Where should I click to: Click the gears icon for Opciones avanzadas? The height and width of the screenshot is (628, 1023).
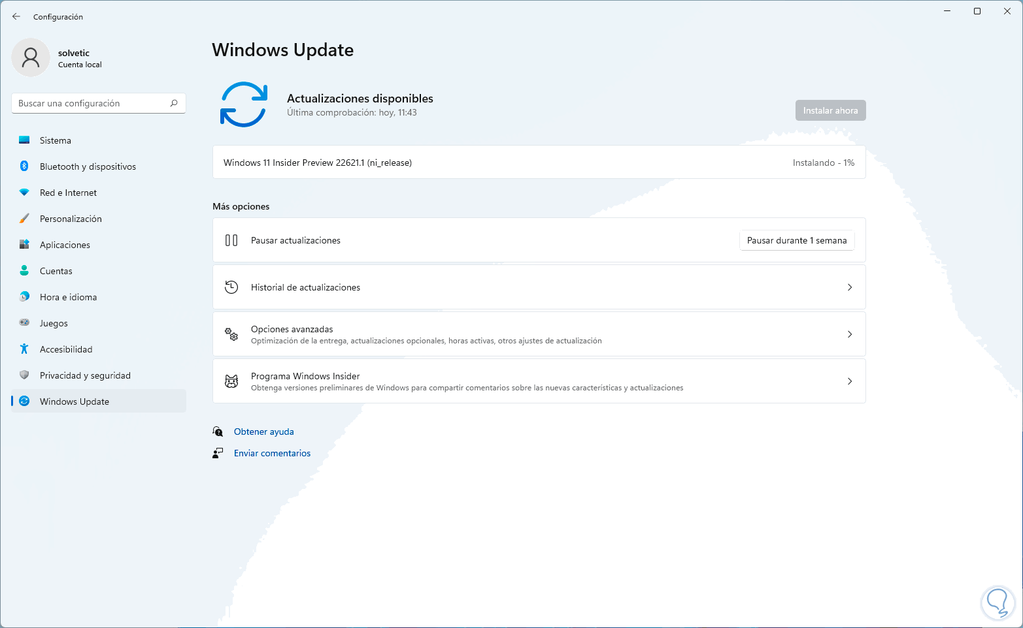pos(231,334)
